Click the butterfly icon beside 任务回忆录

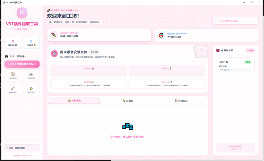[218, 50]
